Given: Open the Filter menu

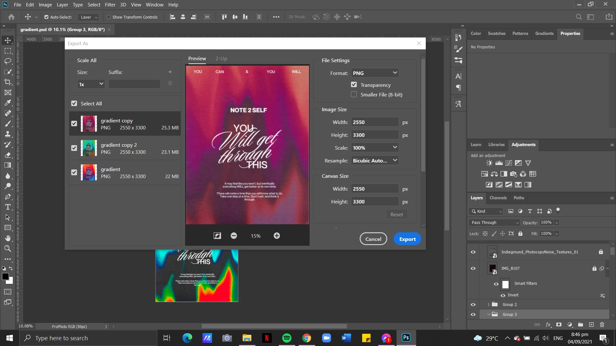Looking at the screenshot, I should (x=110, y=5).
